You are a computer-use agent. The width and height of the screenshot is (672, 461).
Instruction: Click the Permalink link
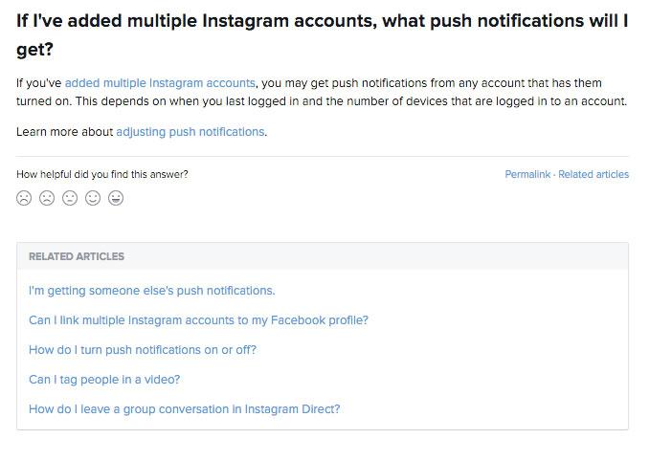(527, 174)
